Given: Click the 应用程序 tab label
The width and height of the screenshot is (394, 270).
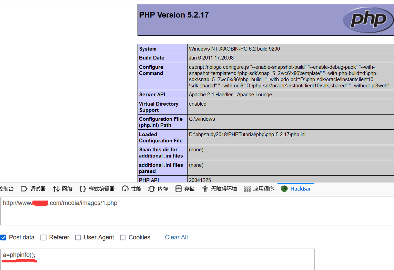Looking at the screenshot, I should point(264,189).
